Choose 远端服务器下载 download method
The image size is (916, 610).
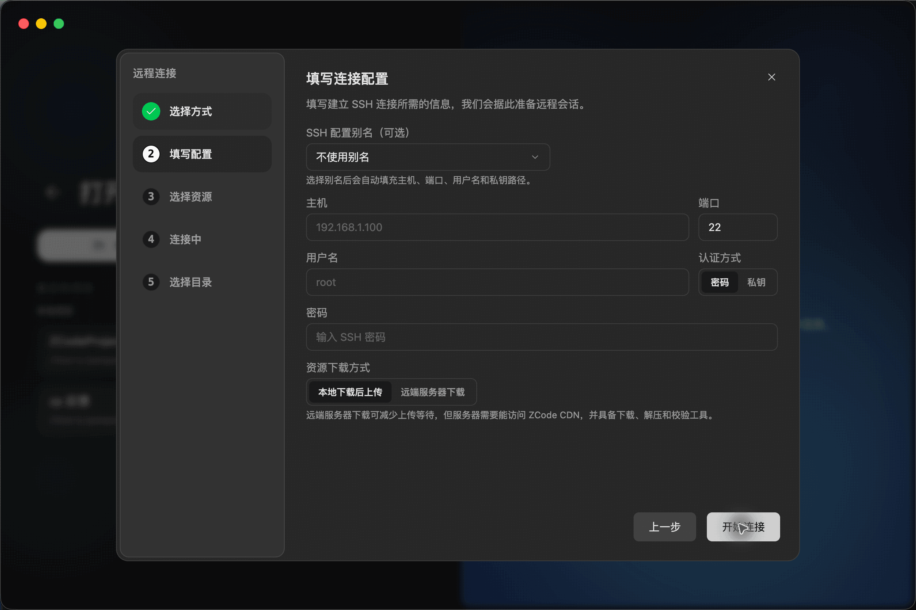point(433,392)
